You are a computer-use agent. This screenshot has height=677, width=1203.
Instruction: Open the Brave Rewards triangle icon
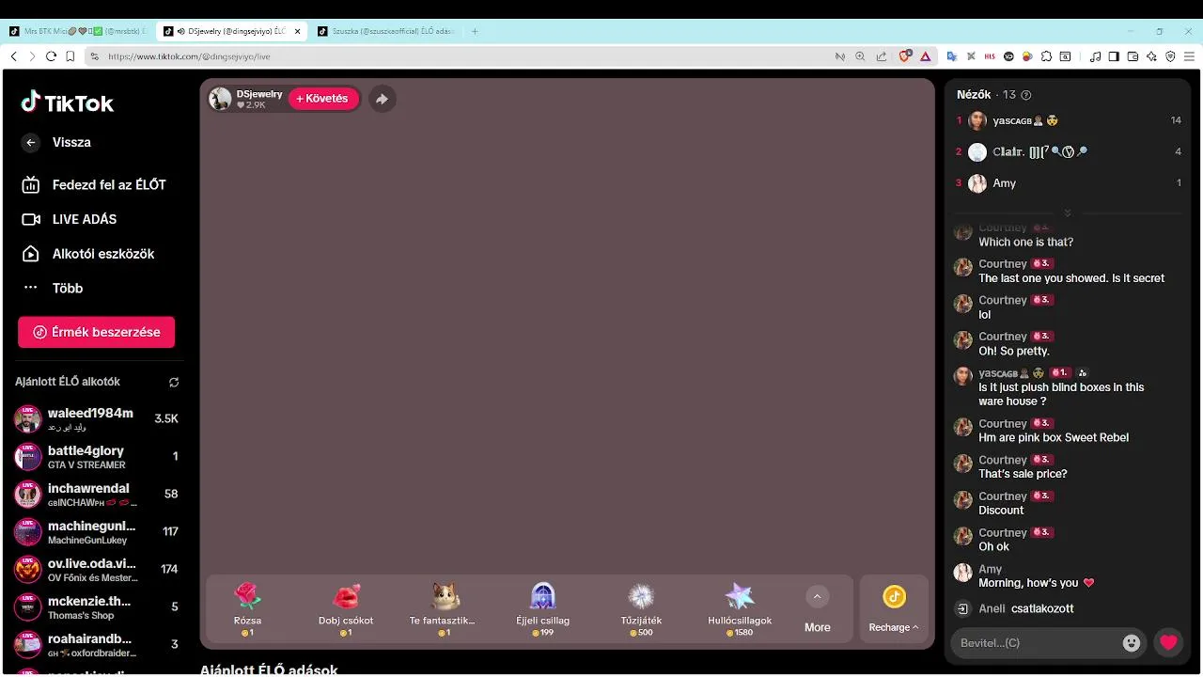pyautogui.click(x=925, y=56)
